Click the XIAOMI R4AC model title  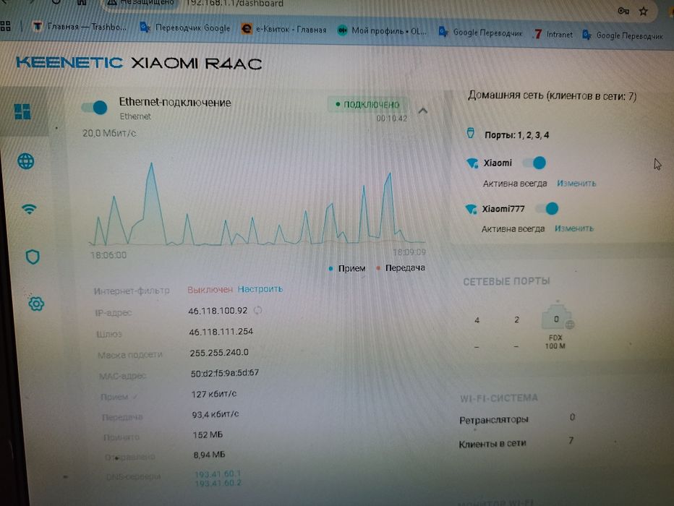(x=197, y=64)
